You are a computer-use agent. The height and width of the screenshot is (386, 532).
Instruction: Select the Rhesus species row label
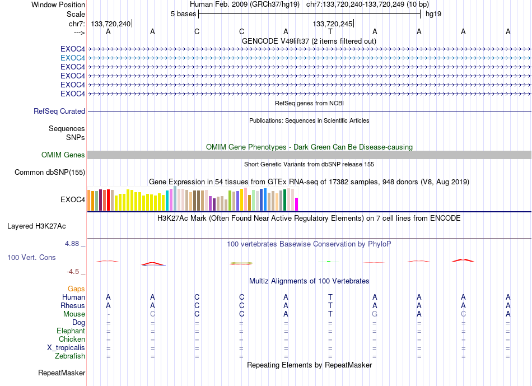(x=73, y=305)
